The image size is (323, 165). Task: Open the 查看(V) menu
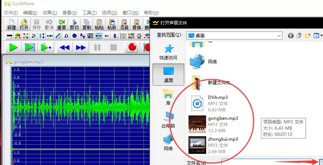point(70,13)
